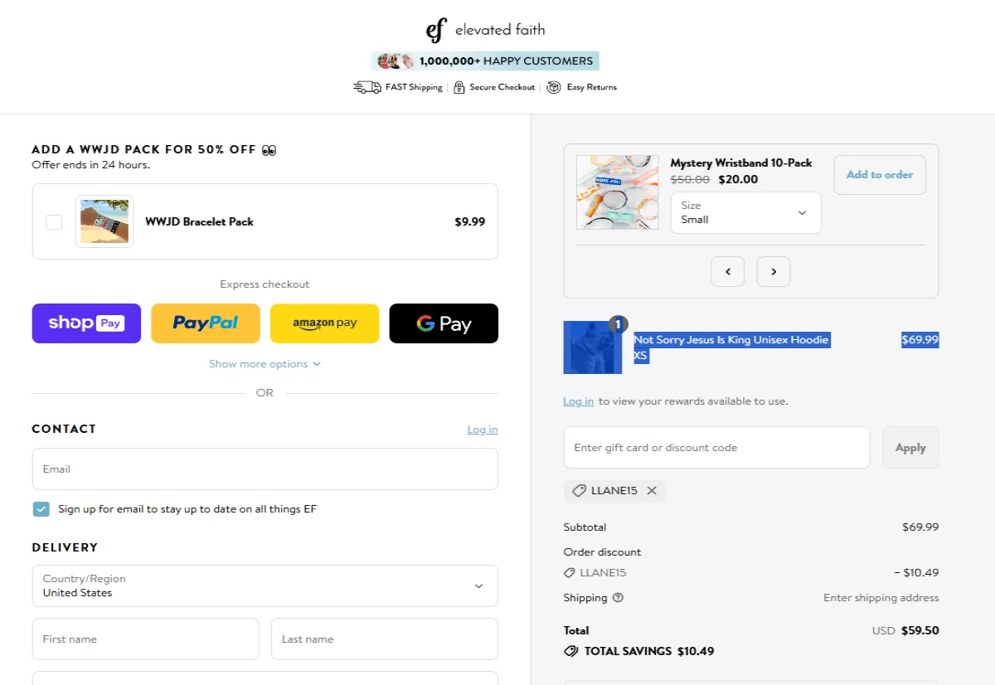Screen dimensions: 995x685
Task: Log in to view available rewards
Action: point(578,401)
